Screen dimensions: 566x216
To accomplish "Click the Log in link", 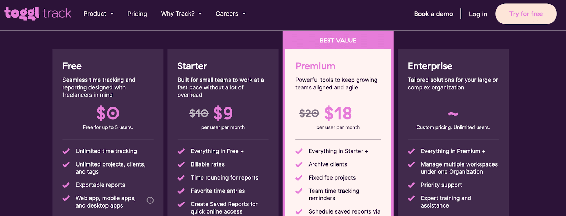I will pos(478,14).
